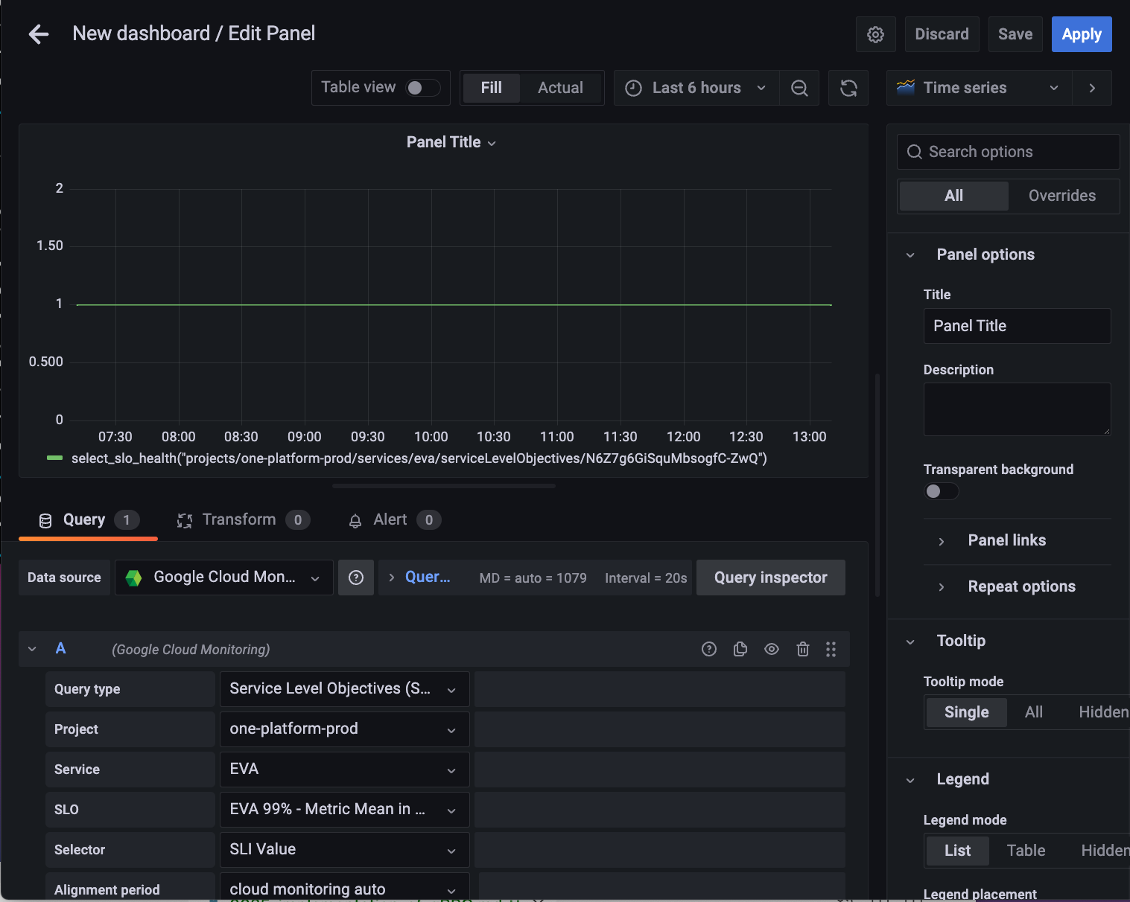Click Apply button
This screenshot has width=1130, height=902.
(1082, 34)
